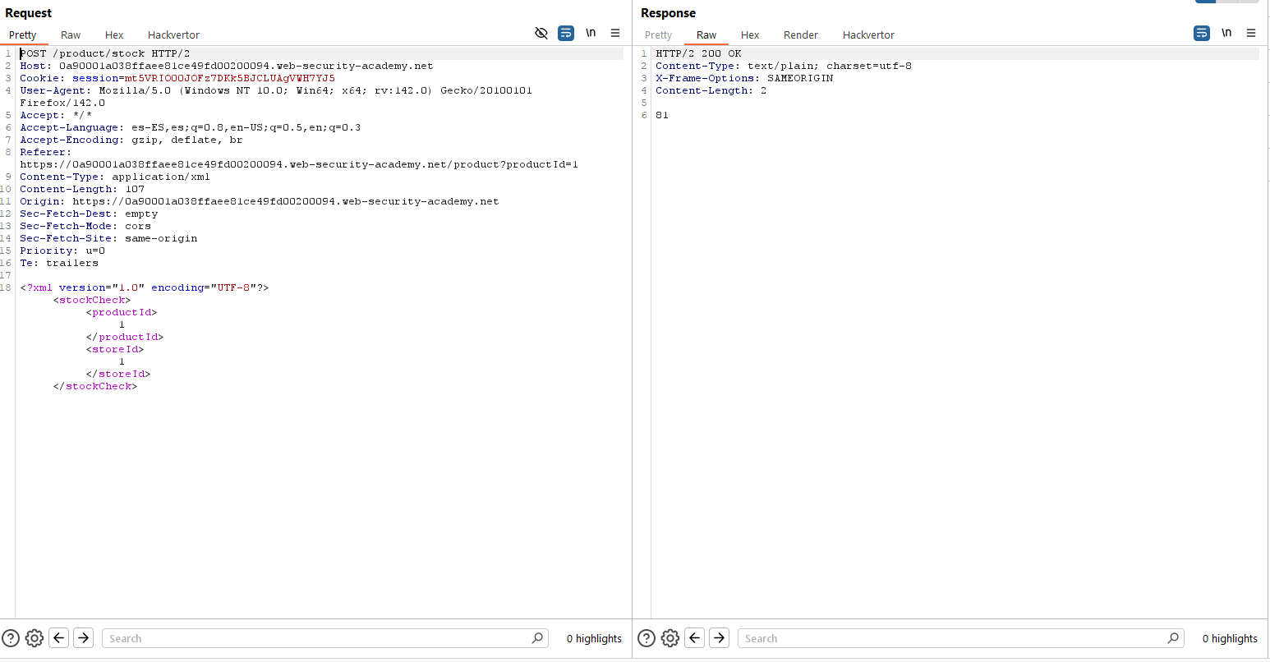1270x662 pixels.
Task: Open the Response panel hamburger options menu
Action: (1251, 34)
